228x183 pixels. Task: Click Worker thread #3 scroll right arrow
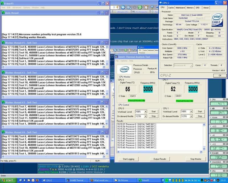click(x=104, y=127)
